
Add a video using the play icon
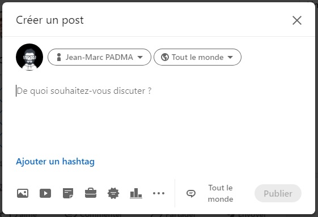(x=45, y=193)
